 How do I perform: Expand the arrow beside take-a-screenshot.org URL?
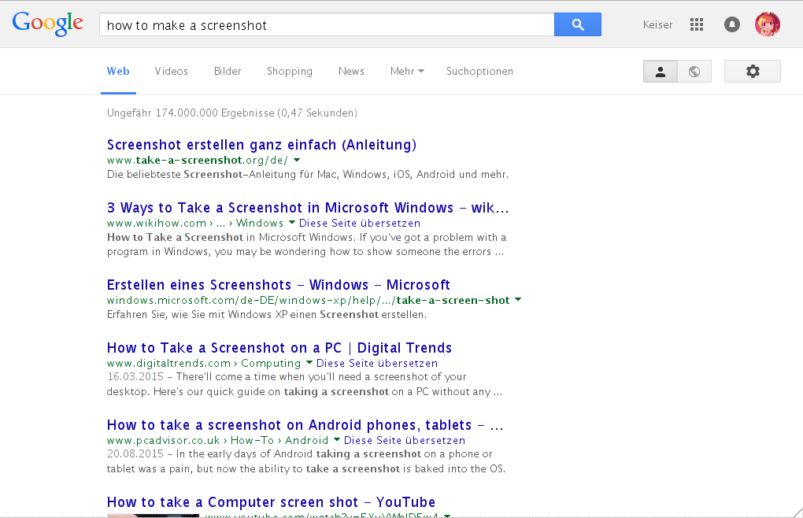(x=297, y=160)
